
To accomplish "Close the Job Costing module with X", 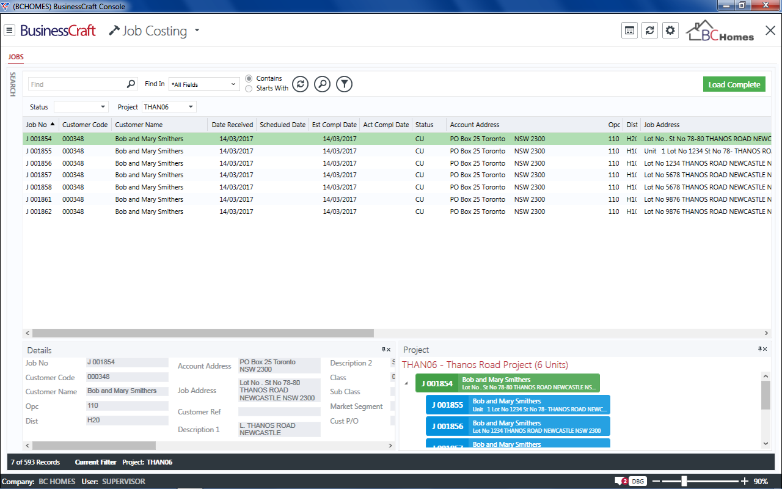I will point(770,31).
